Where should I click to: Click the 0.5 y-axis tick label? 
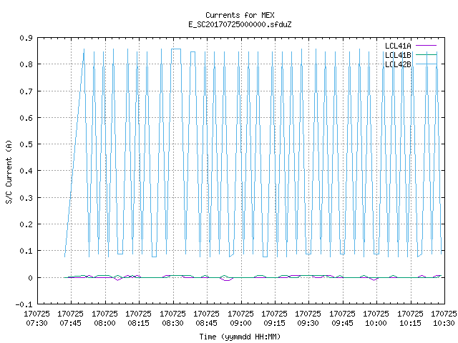26,144
